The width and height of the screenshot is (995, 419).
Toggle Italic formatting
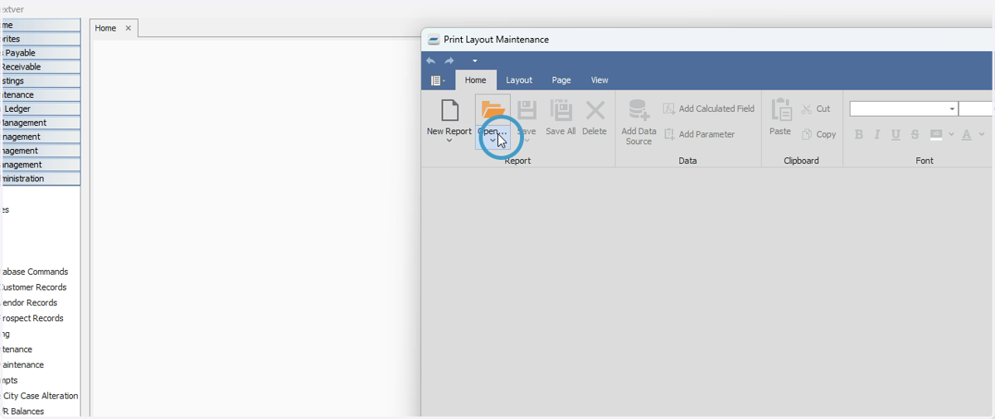coord(877,134)
